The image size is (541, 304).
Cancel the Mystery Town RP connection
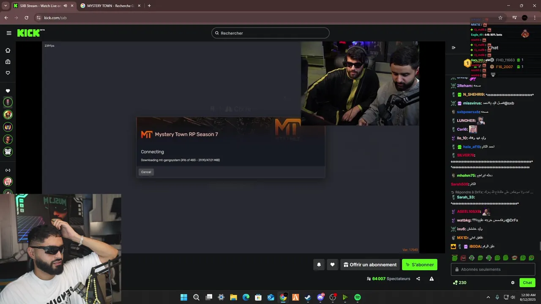pos(146,172)
